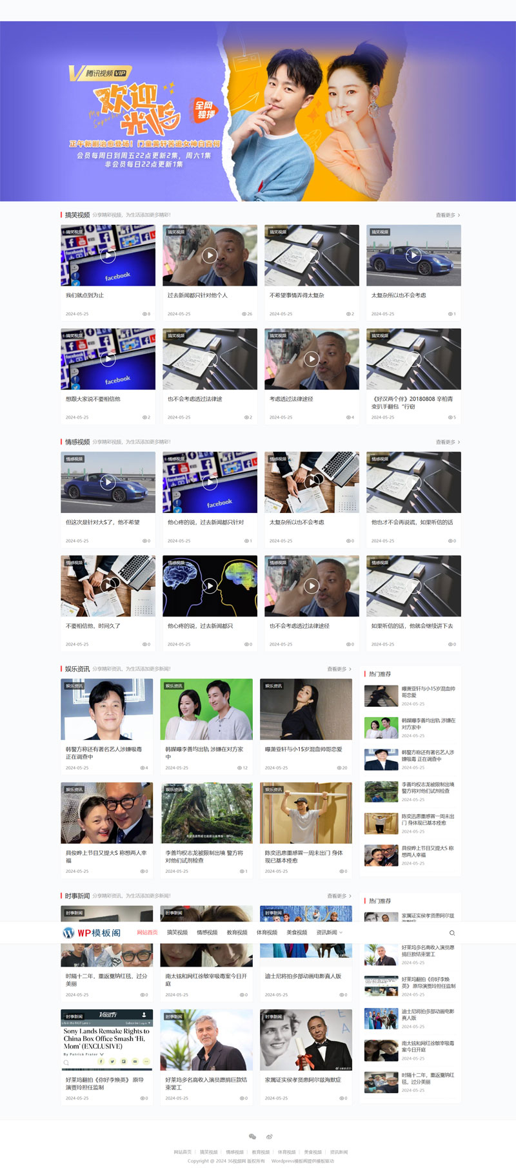Open sidebar item 好莱坞多名高收入演员愿捐巨款结束罢工

(x=428, y=950)
